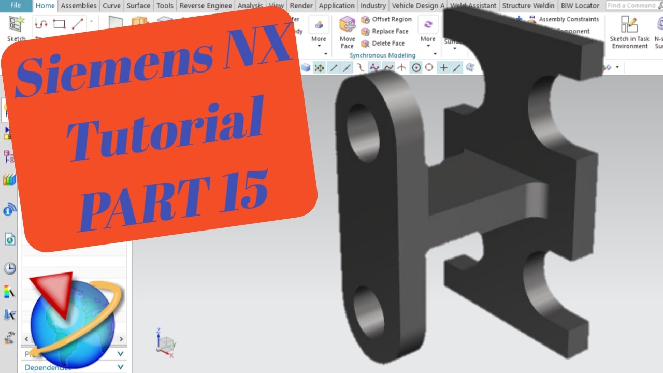Open the Industry ribbon tab
The image size is (663, 373).
[x=373, y=6]
